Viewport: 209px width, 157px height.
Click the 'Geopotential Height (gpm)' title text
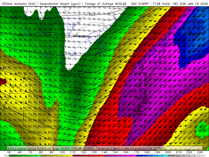tap(60, 4)
